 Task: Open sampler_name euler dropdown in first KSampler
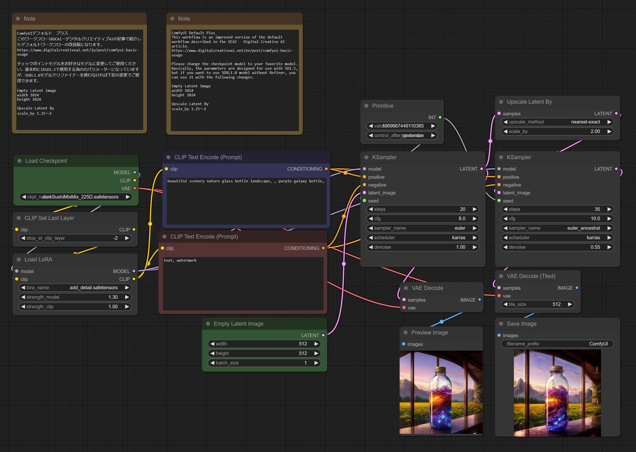(422, 228)
